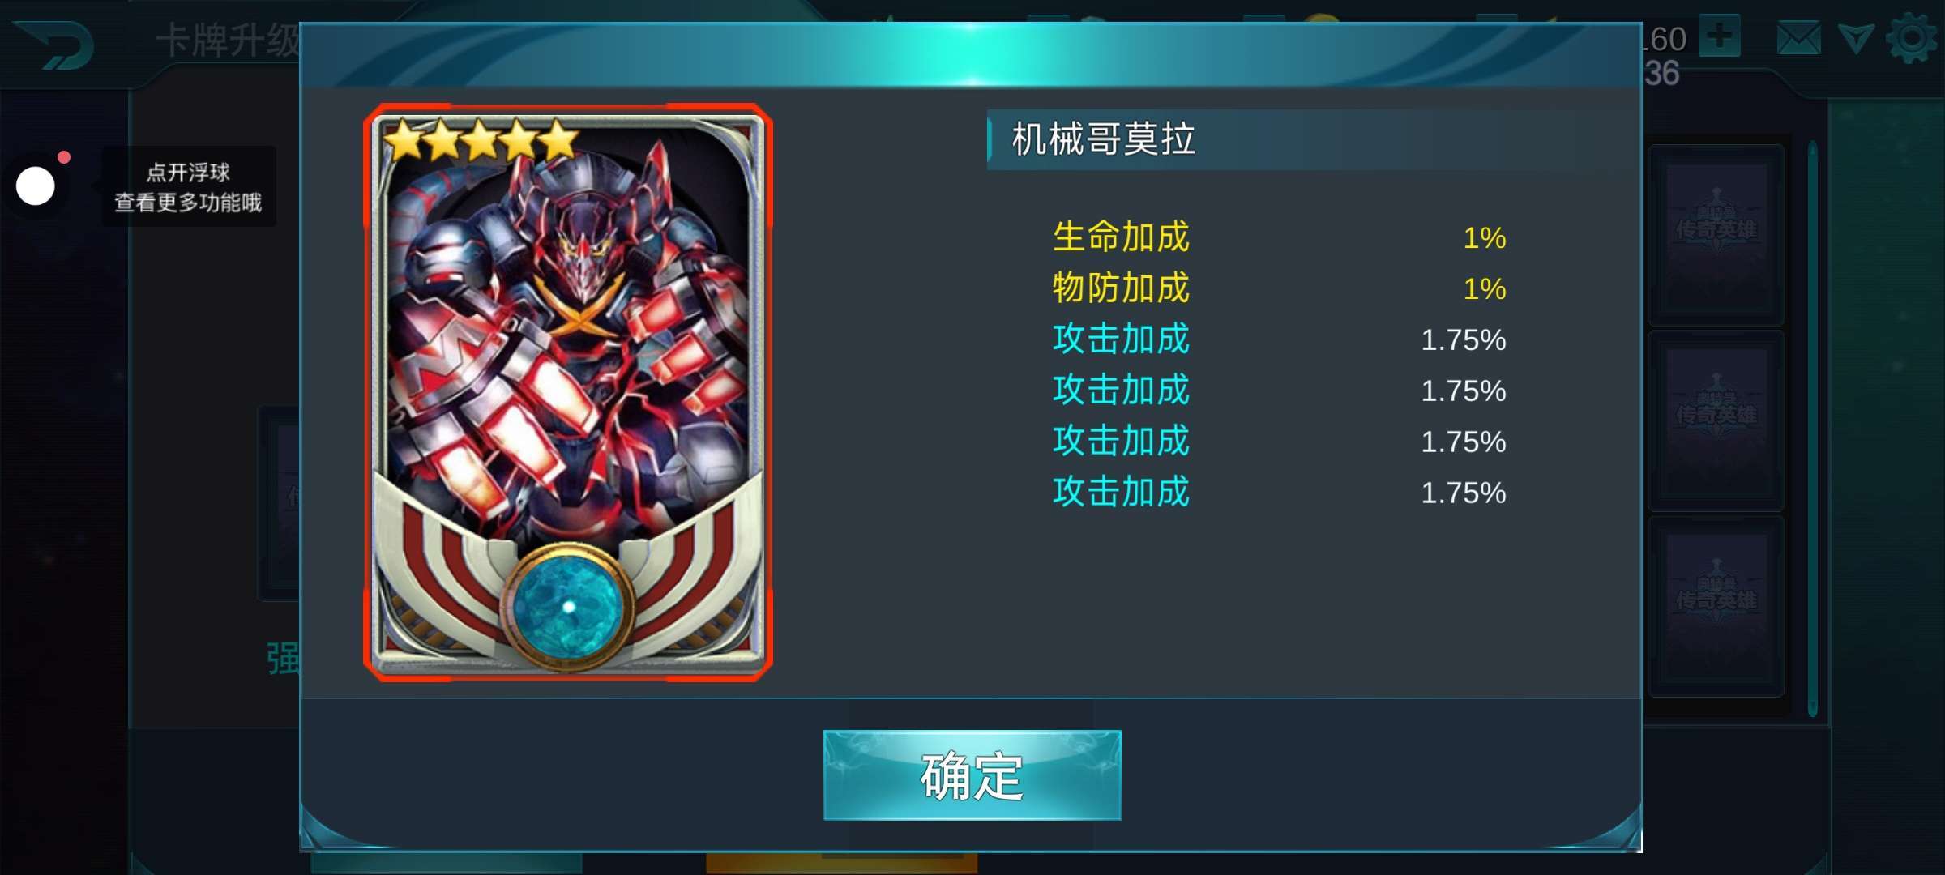Screen dimensions: 1945x875
Task: Open the mail envelope icon
Action: click(1798, 39)
